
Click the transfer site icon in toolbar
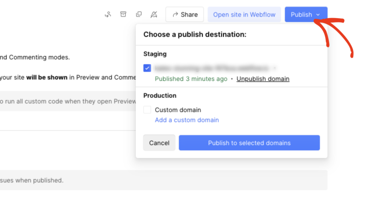[x=108, y=15]
